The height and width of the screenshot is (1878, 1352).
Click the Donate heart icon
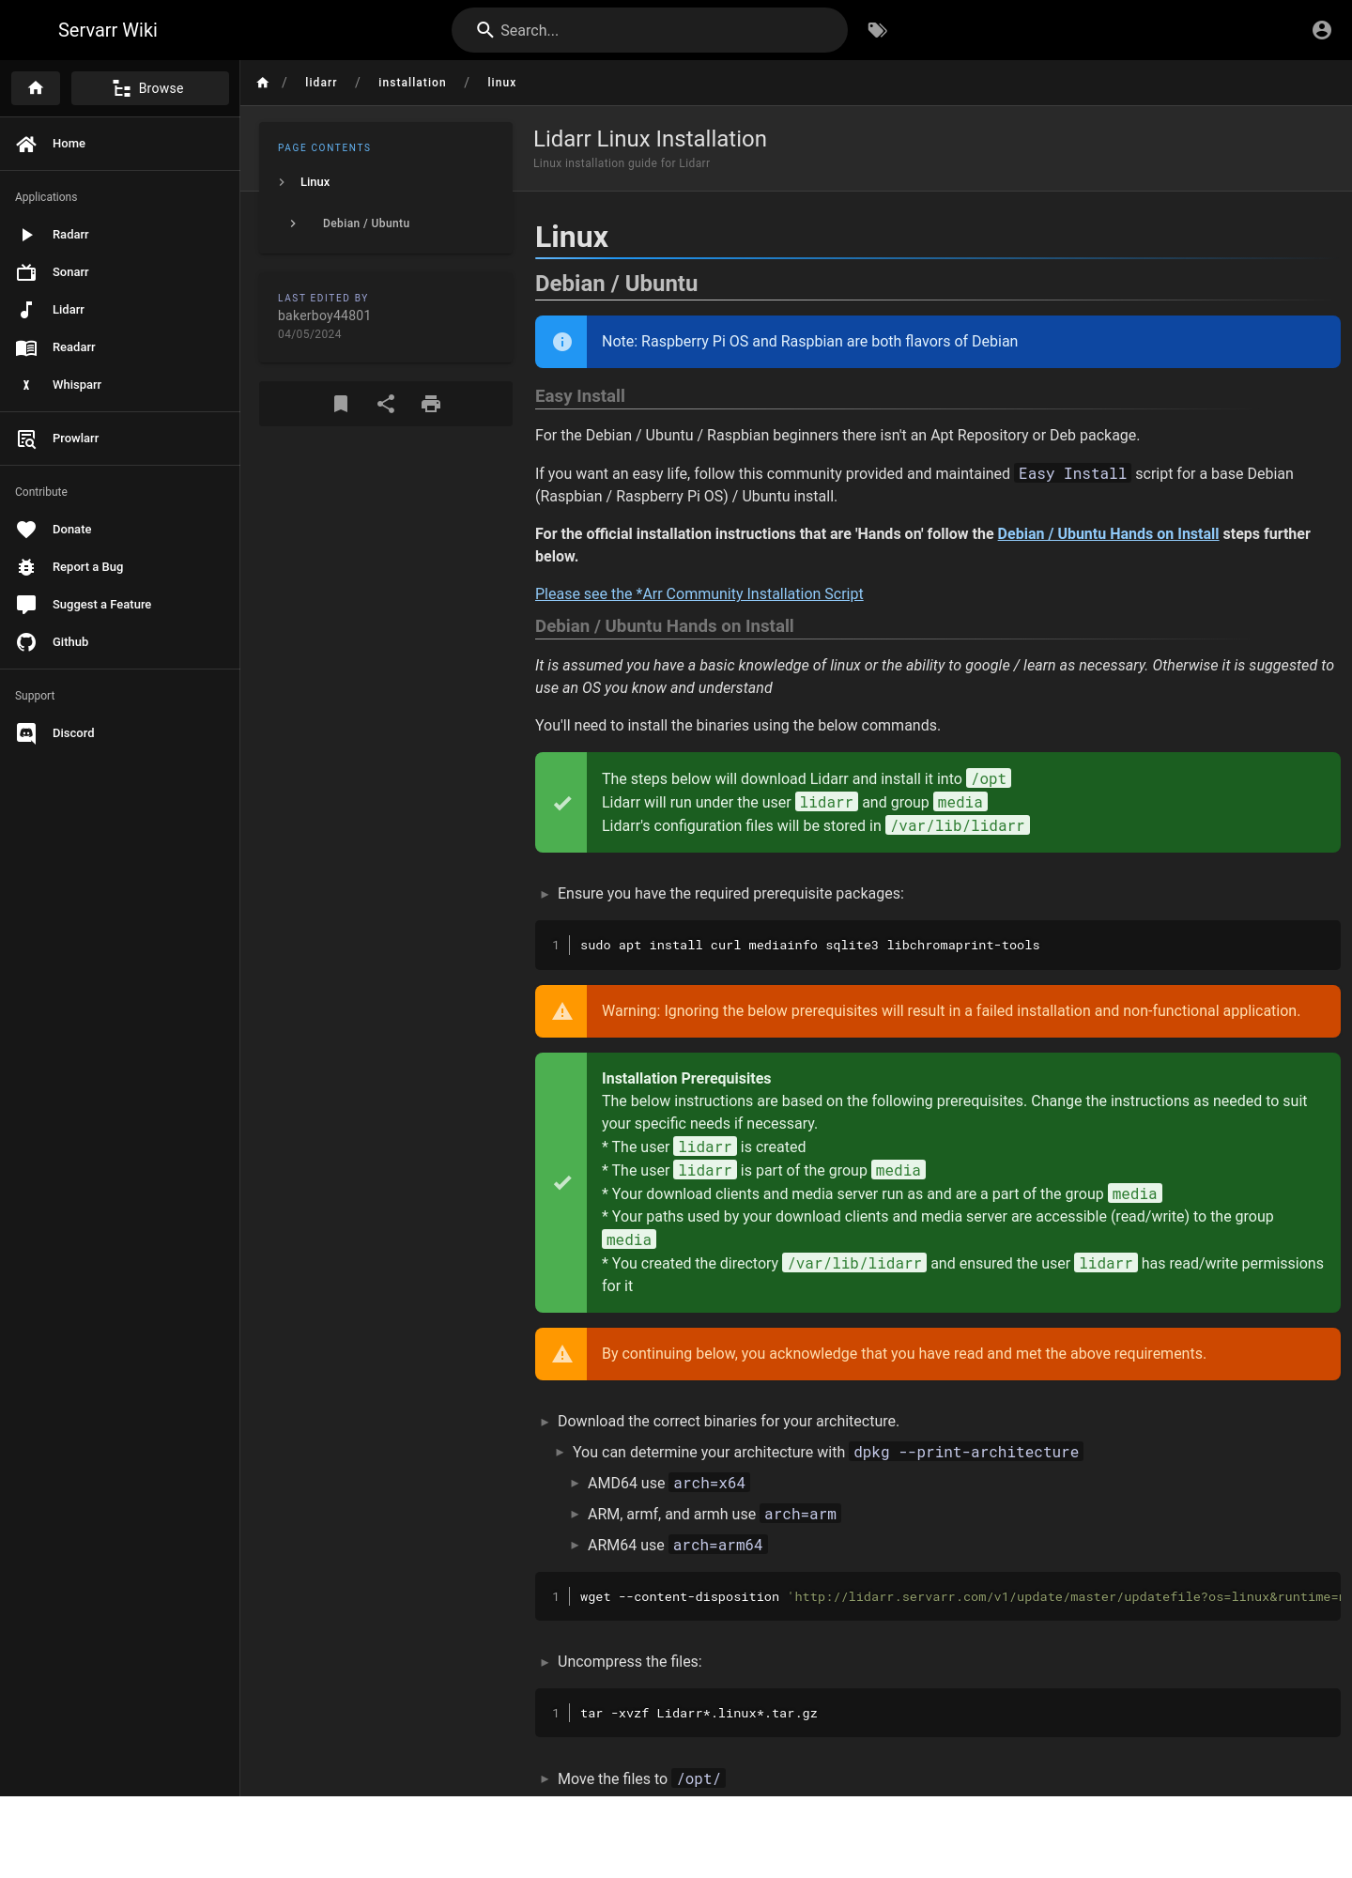point(26,530)
